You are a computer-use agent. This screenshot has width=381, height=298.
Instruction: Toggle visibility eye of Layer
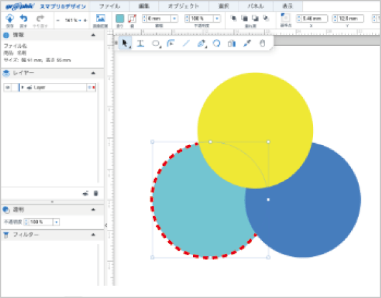point(8,87)
